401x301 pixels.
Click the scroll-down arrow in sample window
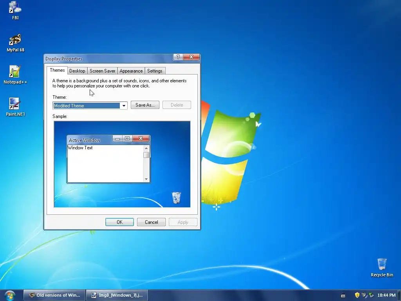pyautogui.click(x=146, y=179)
